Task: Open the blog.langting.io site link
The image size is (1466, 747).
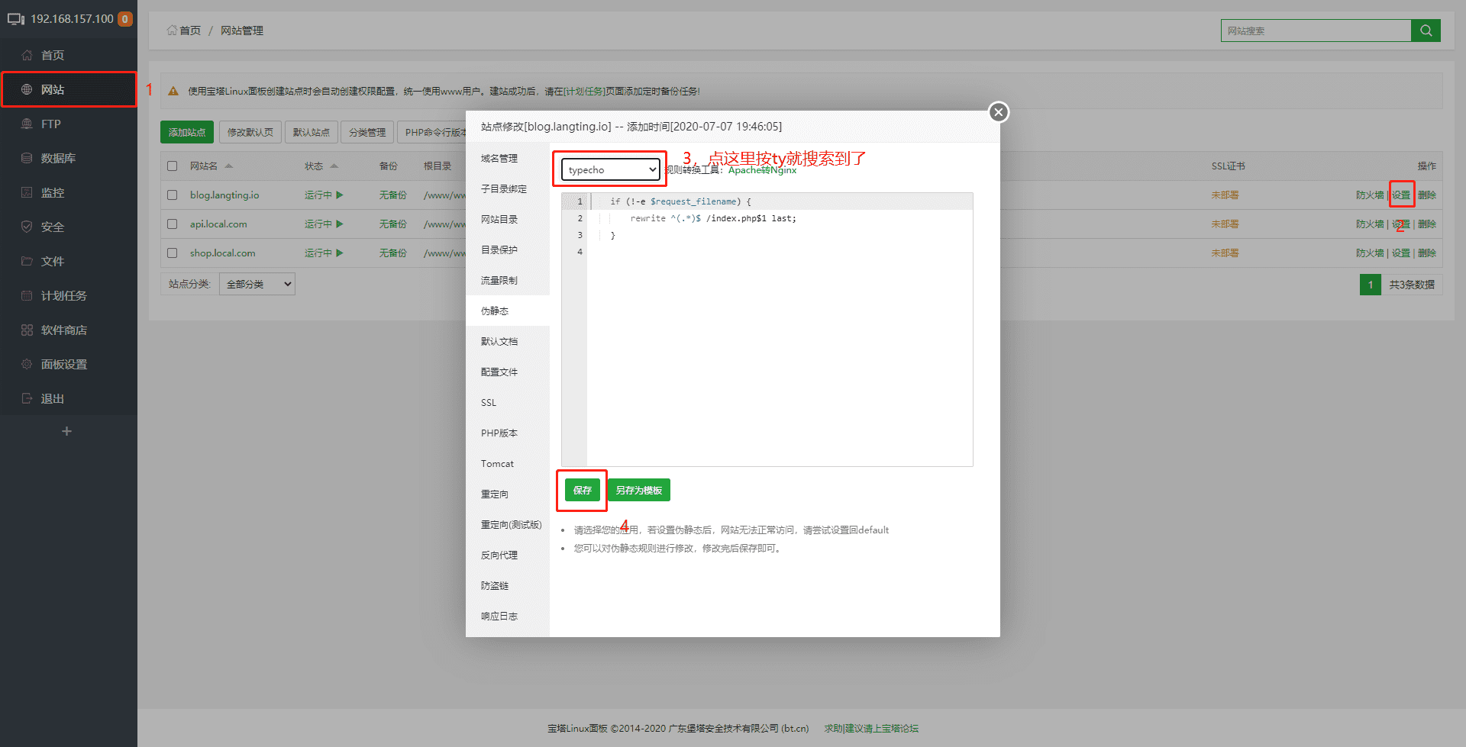Action: (224, 195)
